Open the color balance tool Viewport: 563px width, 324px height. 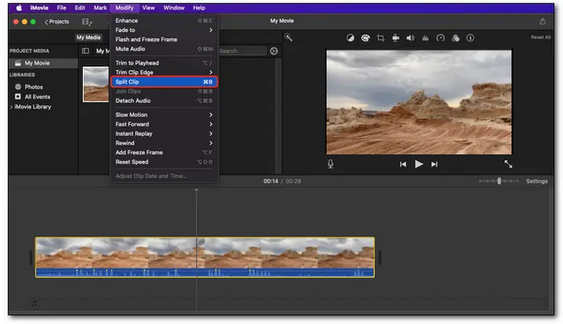point(351,38)
